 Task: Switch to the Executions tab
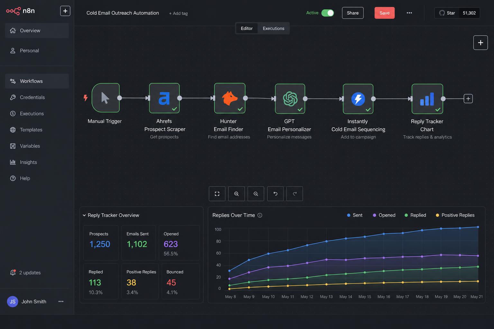pos(273,28)
